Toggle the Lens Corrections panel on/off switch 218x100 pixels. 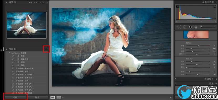pos(175,79)
